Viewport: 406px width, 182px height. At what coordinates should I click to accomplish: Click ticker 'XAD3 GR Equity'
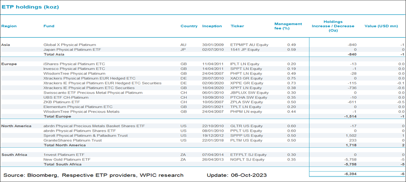[247, 78]
